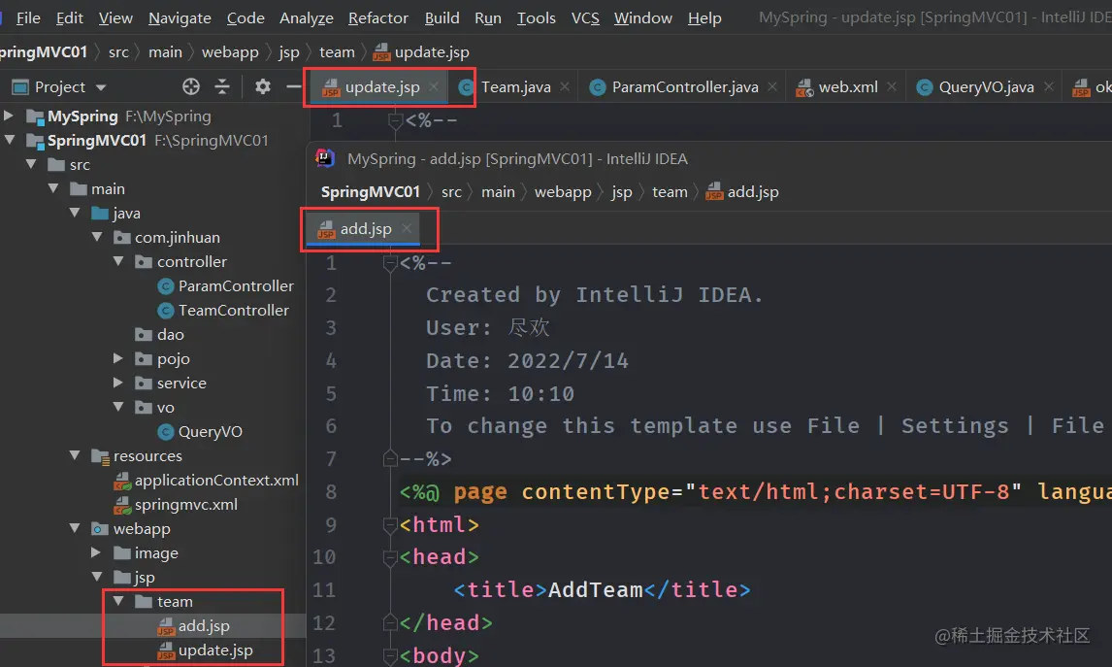Screen dimensions: 1112x667
Task: Fold the comment block at line 1 in add.jsp
Action: click(x=389, y=263)
